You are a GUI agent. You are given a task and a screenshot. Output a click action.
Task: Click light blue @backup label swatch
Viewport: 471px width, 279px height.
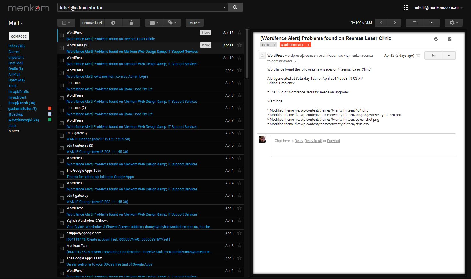click(x=50, y=114)
